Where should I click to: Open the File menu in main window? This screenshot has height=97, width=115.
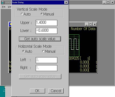[x=4, y=7]
